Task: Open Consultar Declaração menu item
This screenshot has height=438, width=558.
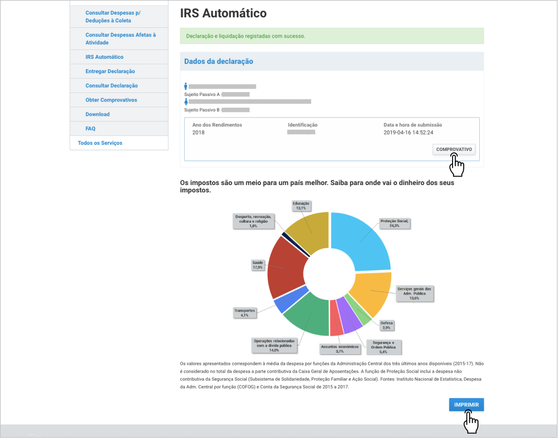Action: click(112, 86)
